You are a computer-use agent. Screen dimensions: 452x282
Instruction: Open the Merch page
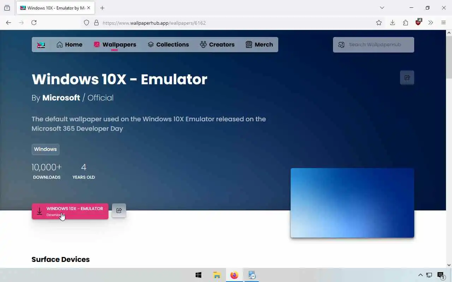point(260,45)
